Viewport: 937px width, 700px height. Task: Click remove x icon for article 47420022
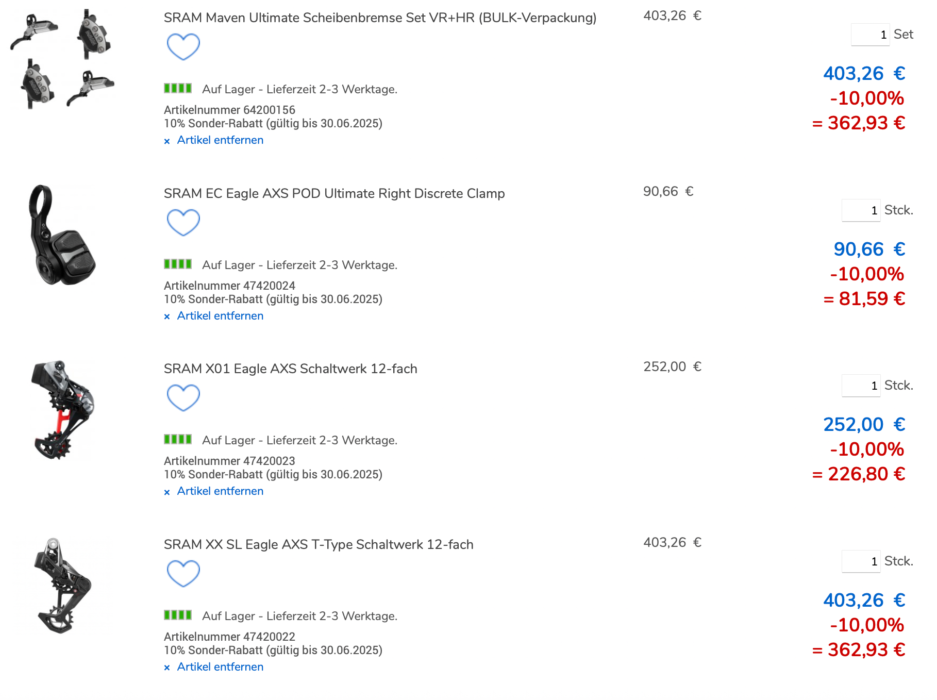[x=167, y=668]
